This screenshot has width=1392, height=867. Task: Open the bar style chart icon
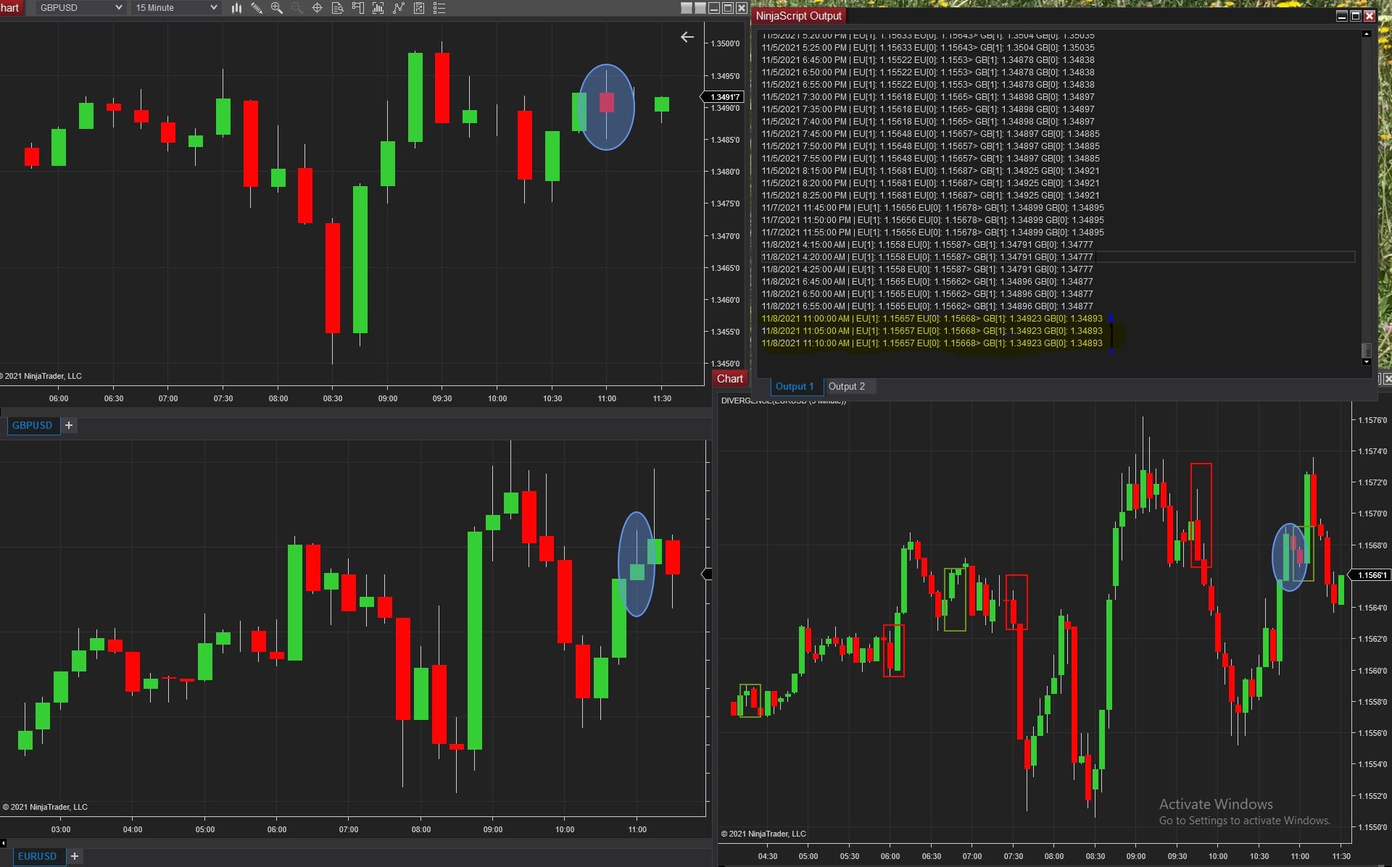(x=236, y=8)
